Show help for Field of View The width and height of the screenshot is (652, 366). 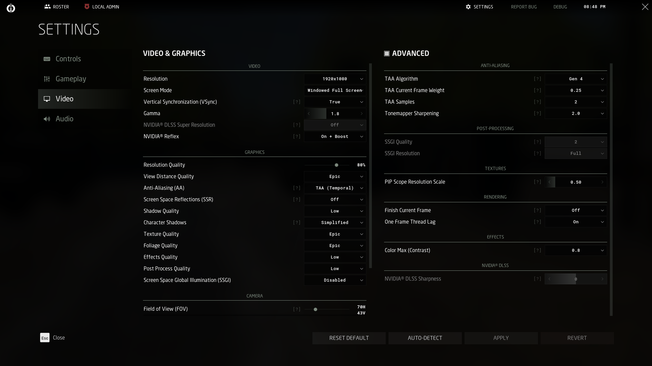point(296,309)
